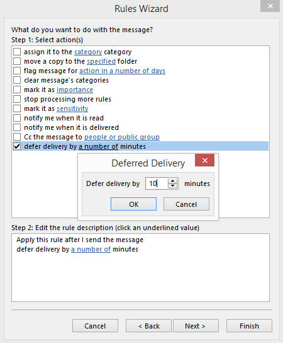
Task: Open 'people or public group' link
Action: (x=122, y=137)
